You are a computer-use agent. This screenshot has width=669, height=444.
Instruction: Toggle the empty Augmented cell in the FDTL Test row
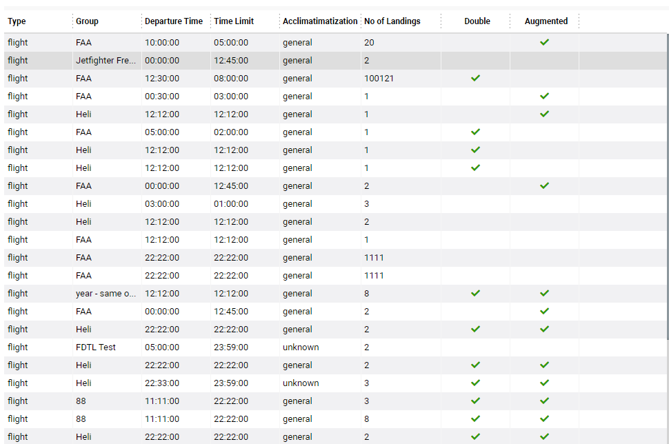[x=544, y=347]
